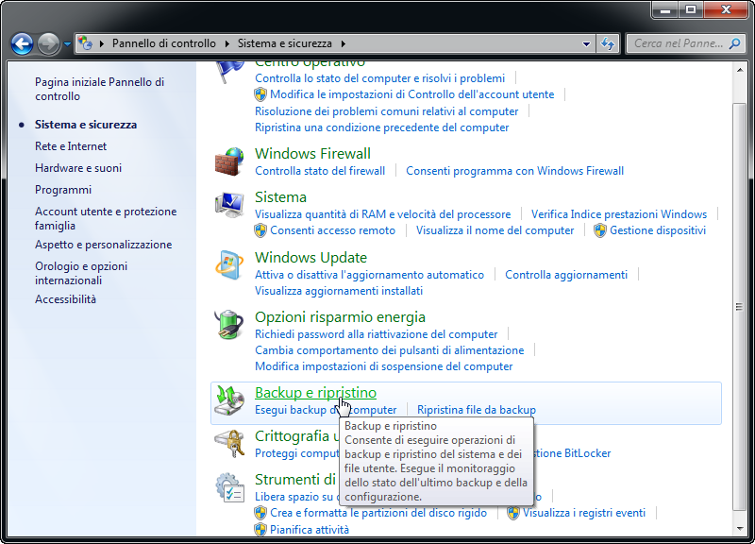This screenshot has width=755, height=544.
Task: Open the Gestione dispositivi link
Action: click(x=658, y=230)
